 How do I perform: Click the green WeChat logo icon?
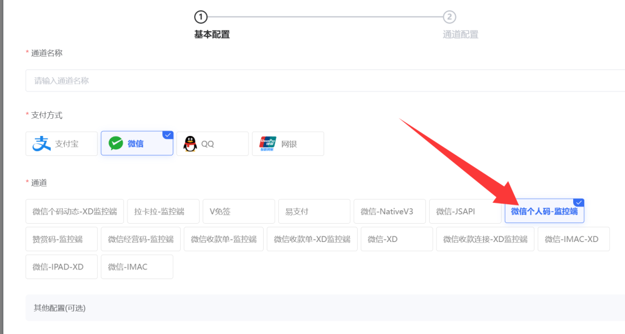[x=115, y=144]
